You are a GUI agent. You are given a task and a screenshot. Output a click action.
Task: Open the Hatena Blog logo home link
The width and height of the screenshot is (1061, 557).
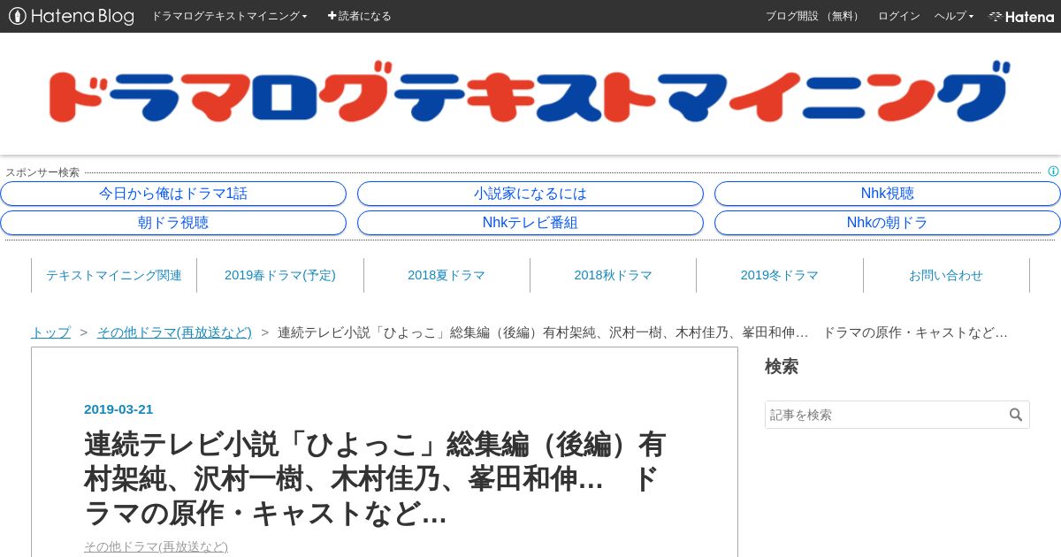pyautogui.click(x=72, y=16)
